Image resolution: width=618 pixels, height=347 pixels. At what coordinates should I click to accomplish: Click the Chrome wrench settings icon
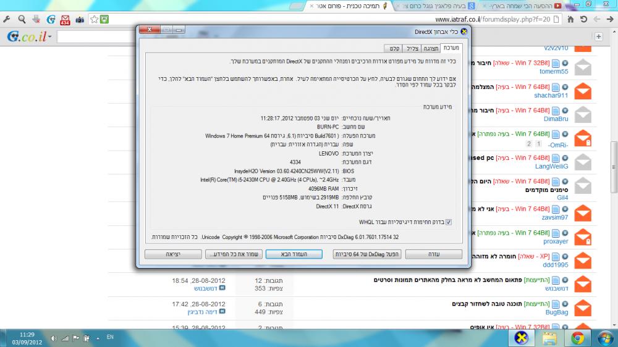[7, 19]
